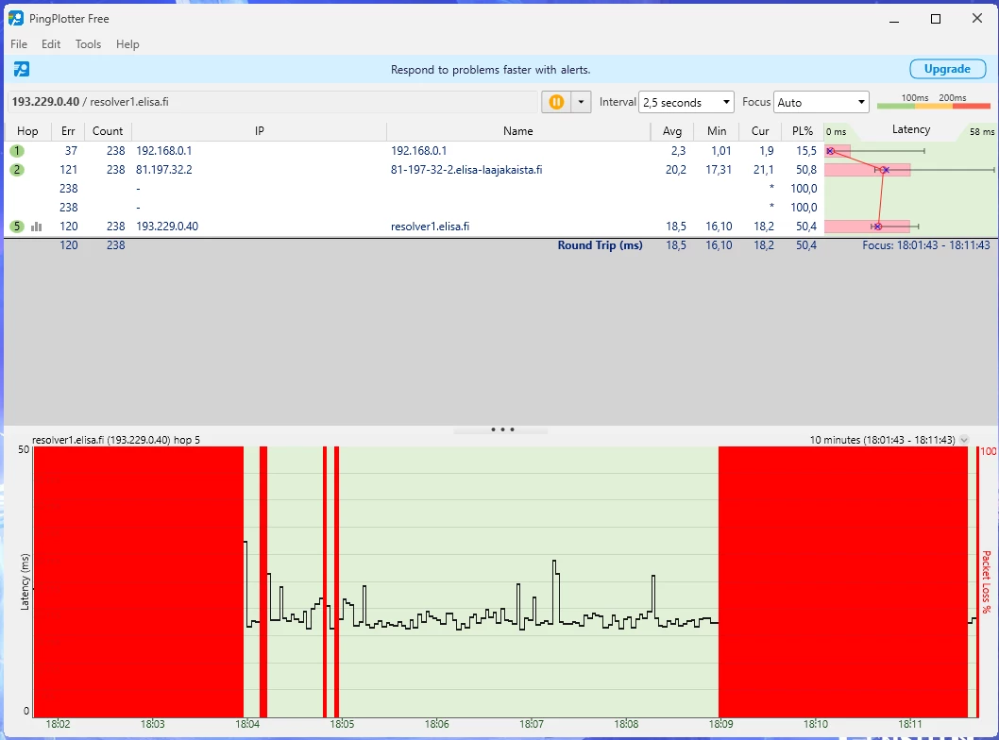Toggle the graph icon beside hop 5

pyautogui.click(x=36, y=227)
